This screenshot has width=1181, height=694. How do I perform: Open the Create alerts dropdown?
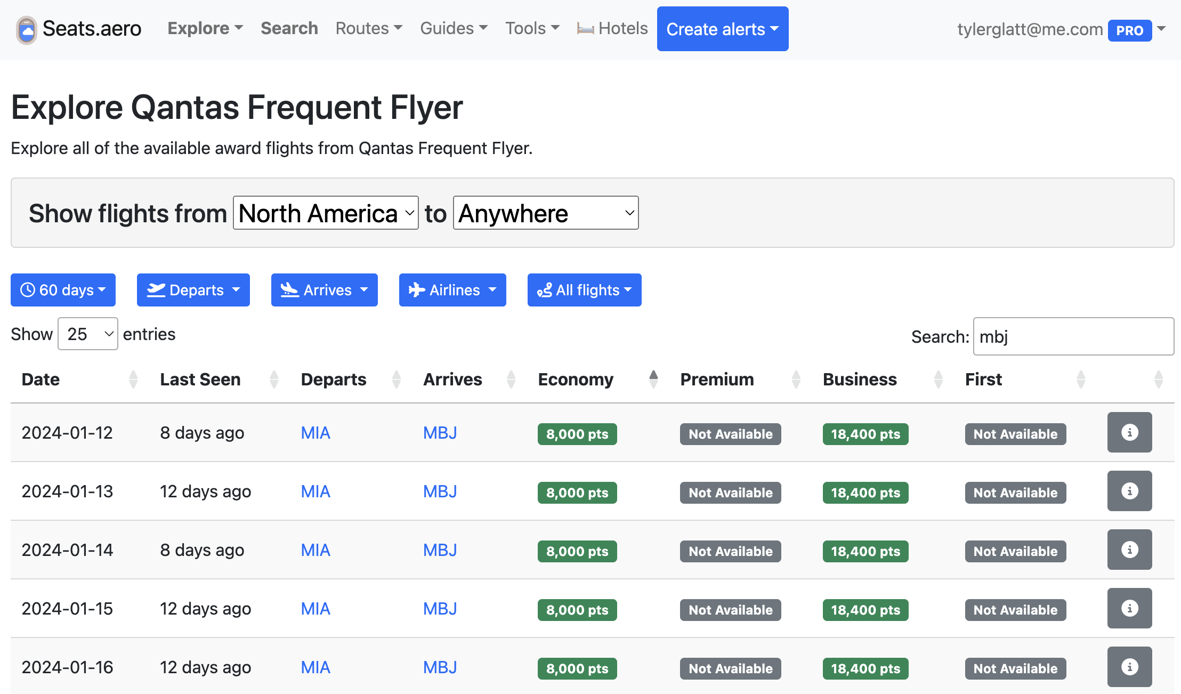click(723, 29)
